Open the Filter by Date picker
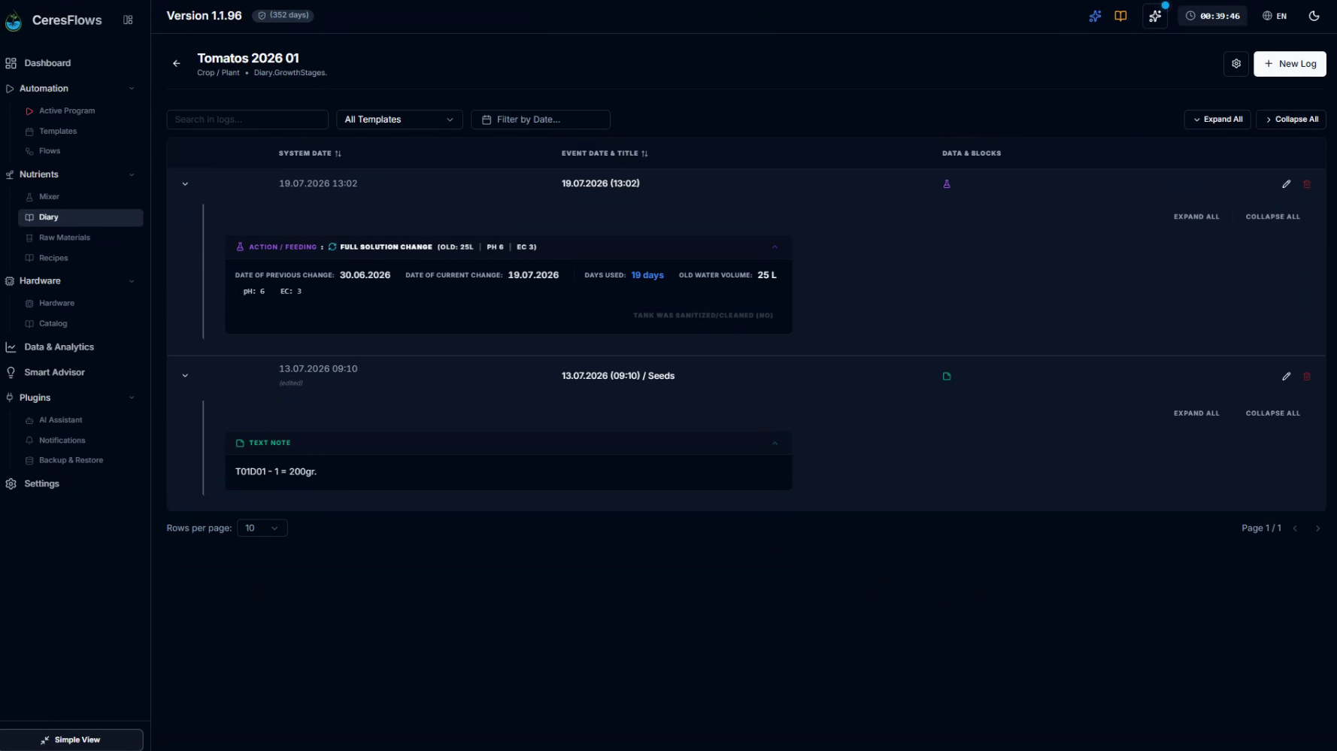The image size is (1337, 751). point(540,120)
